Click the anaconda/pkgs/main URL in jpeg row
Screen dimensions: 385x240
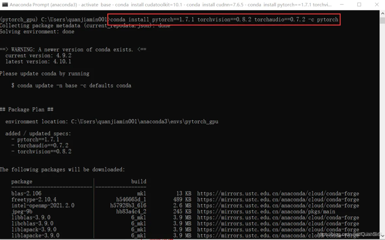[x=266, y=211]
